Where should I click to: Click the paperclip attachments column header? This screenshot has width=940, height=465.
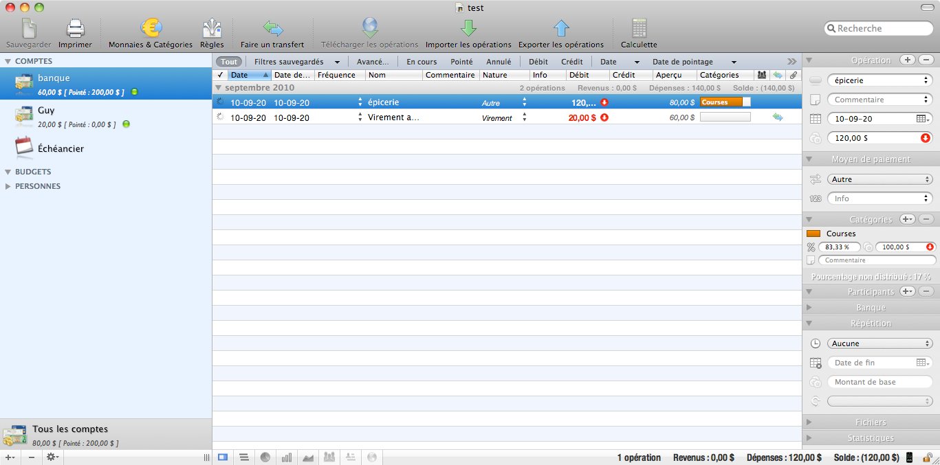[794, 75]
